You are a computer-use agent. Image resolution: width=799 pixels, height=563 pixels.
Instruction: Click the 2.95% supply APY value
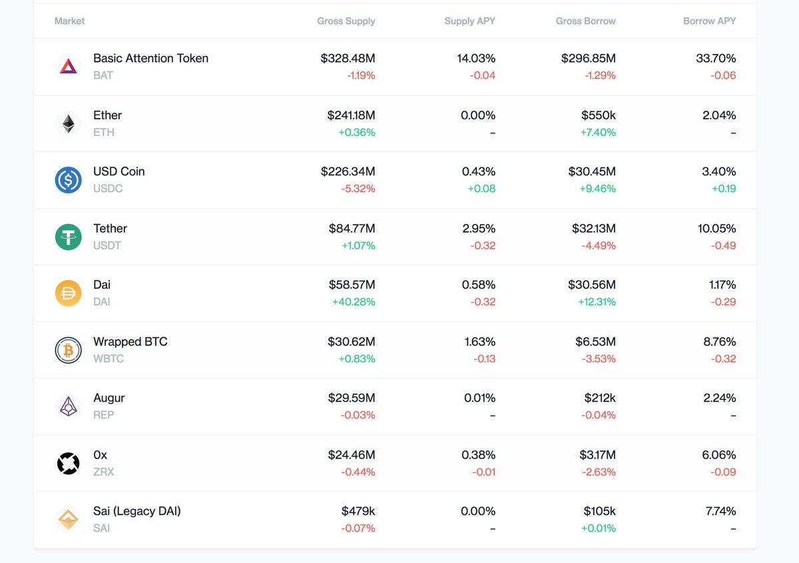pyautogui.click(x=479, y=229)
